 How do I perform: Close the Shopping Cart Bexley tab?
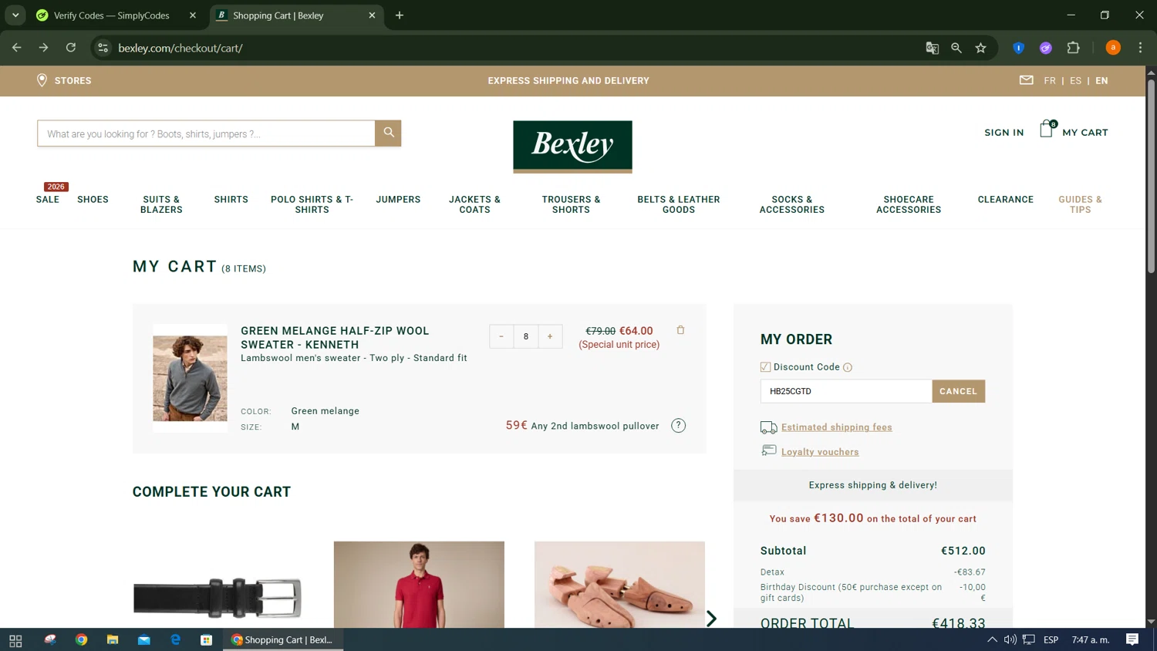(x=372, y=15)
